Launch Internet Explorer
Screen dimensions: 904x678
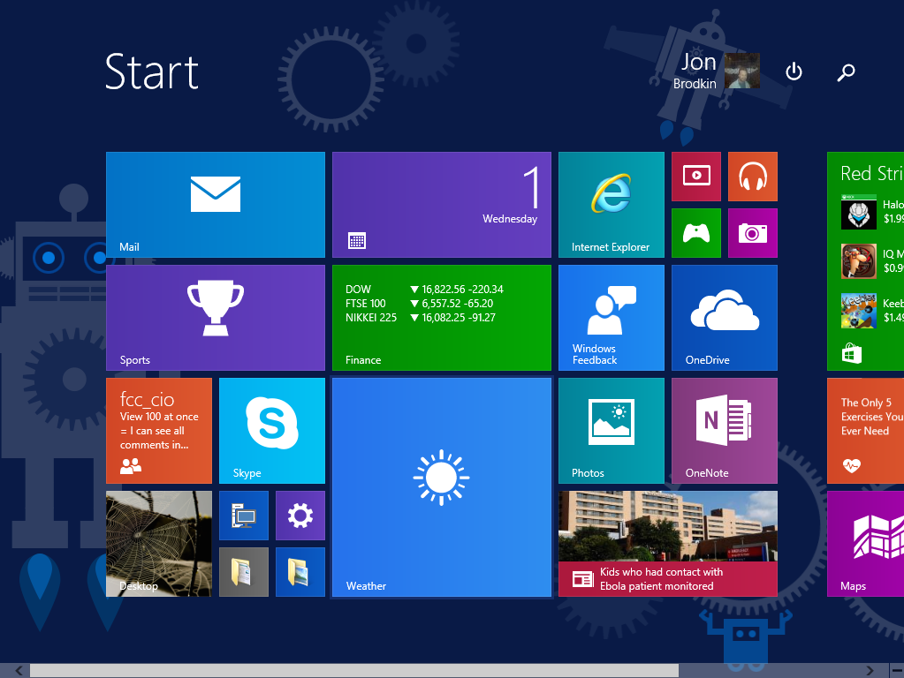coord(610,204)
